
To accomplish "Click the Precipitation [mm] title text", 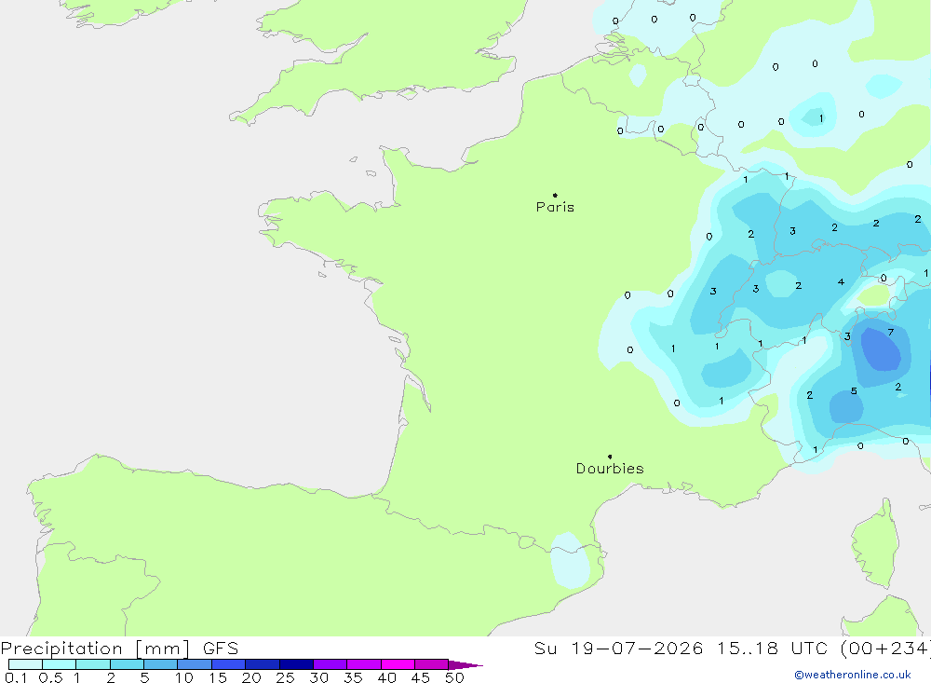I will pos(95,649).
